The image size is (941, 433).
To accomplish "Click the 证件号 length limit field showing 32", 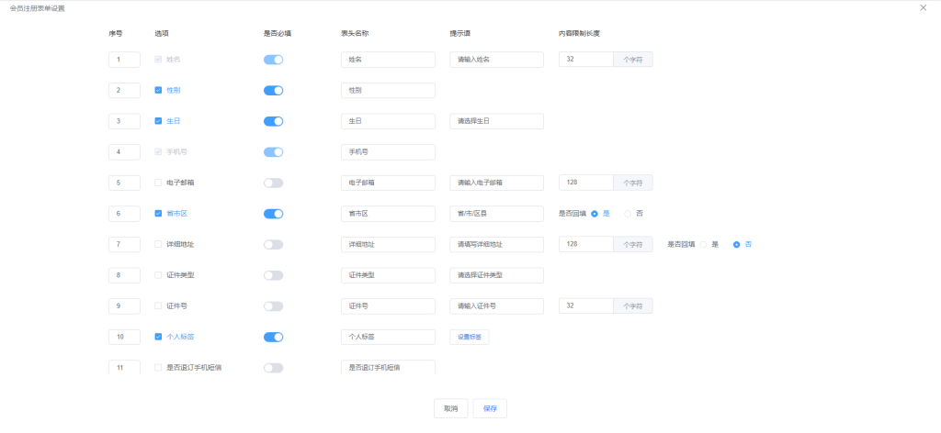I will (x=584, y=305).
